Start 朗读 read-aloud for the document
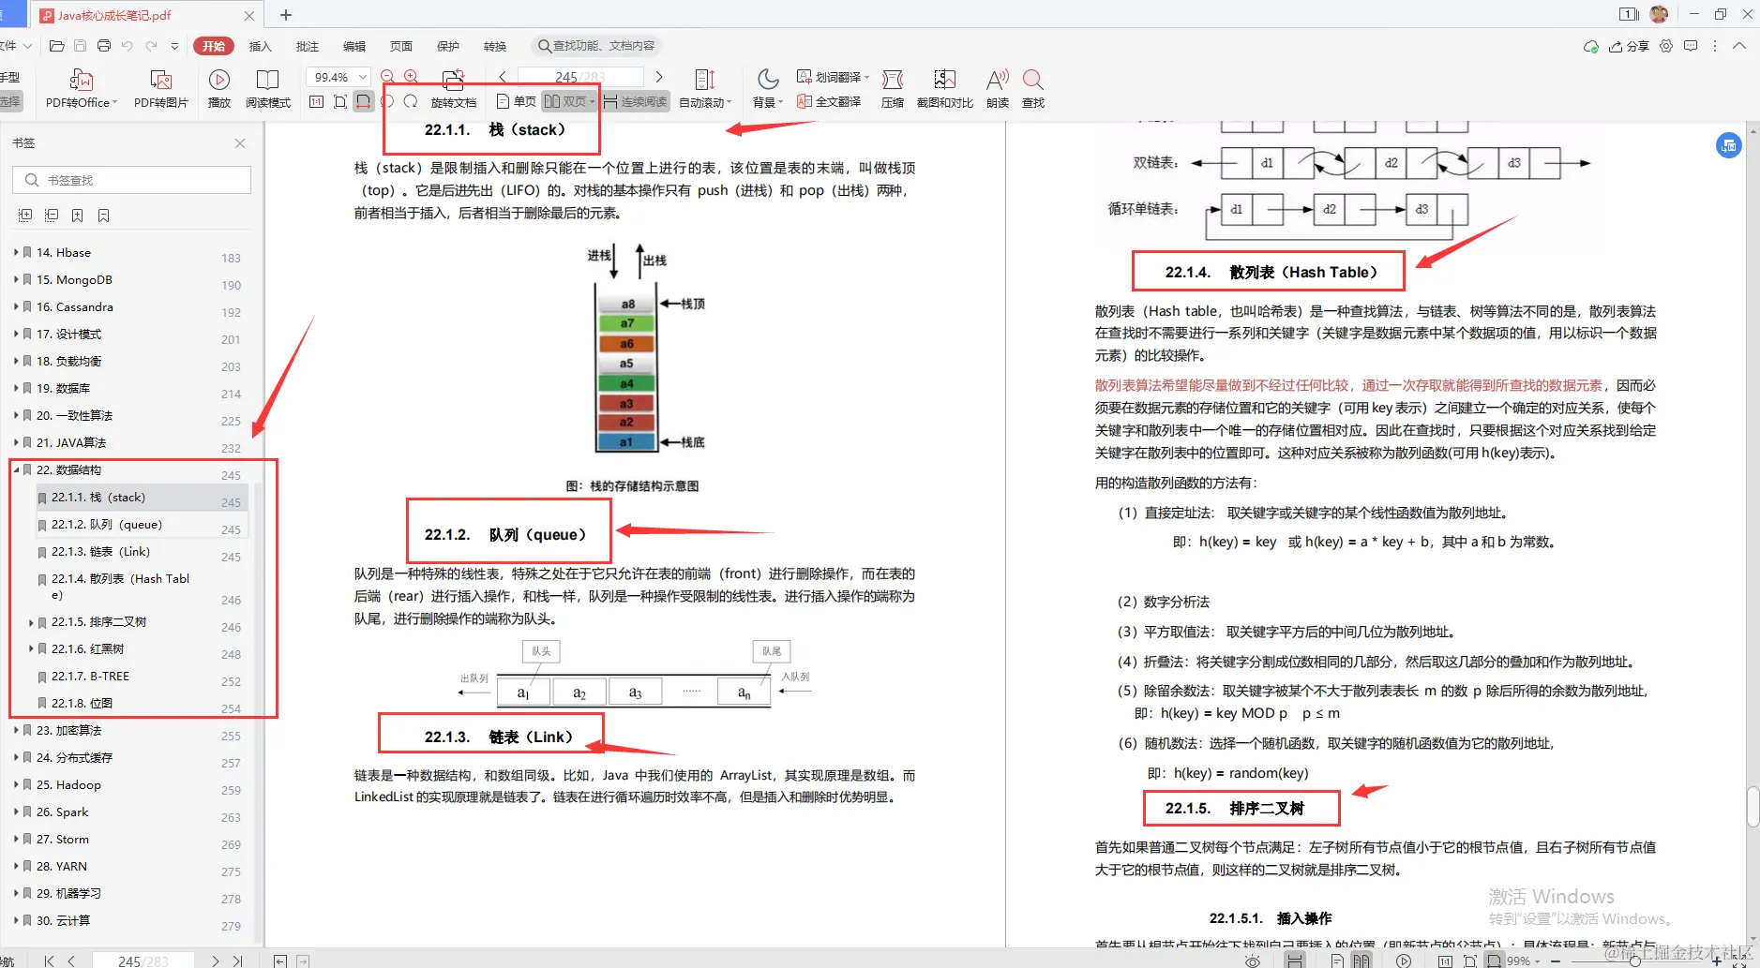The height and width of the screenshot is (968, 1760). point(997,89)
